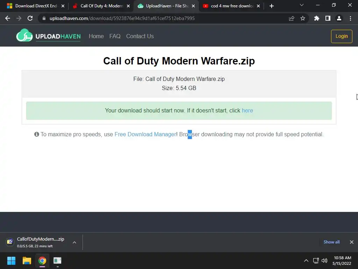The height and width of the screenshot is (269, 358).
Task: Open the network status tray icon
Action: 316,261
